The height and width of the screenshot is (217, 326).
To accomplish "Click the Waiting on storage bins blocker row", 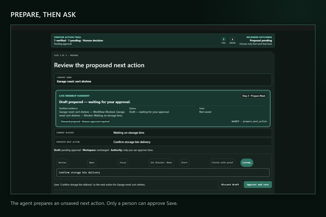I will pyautogui.click(x=163, y=133).
